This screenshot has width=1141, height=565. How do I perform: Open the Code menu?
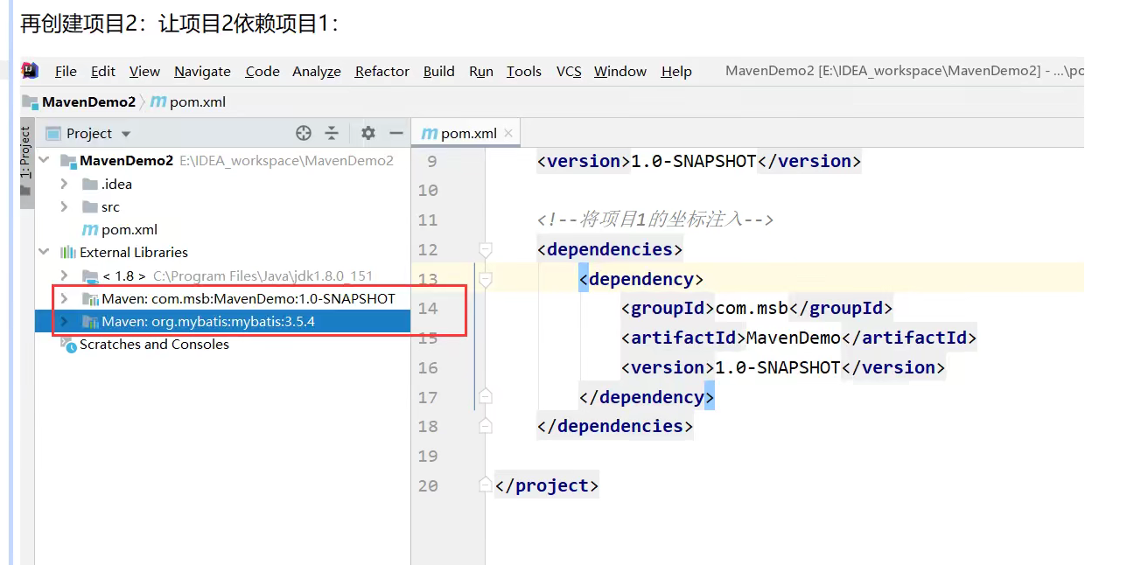262,72
